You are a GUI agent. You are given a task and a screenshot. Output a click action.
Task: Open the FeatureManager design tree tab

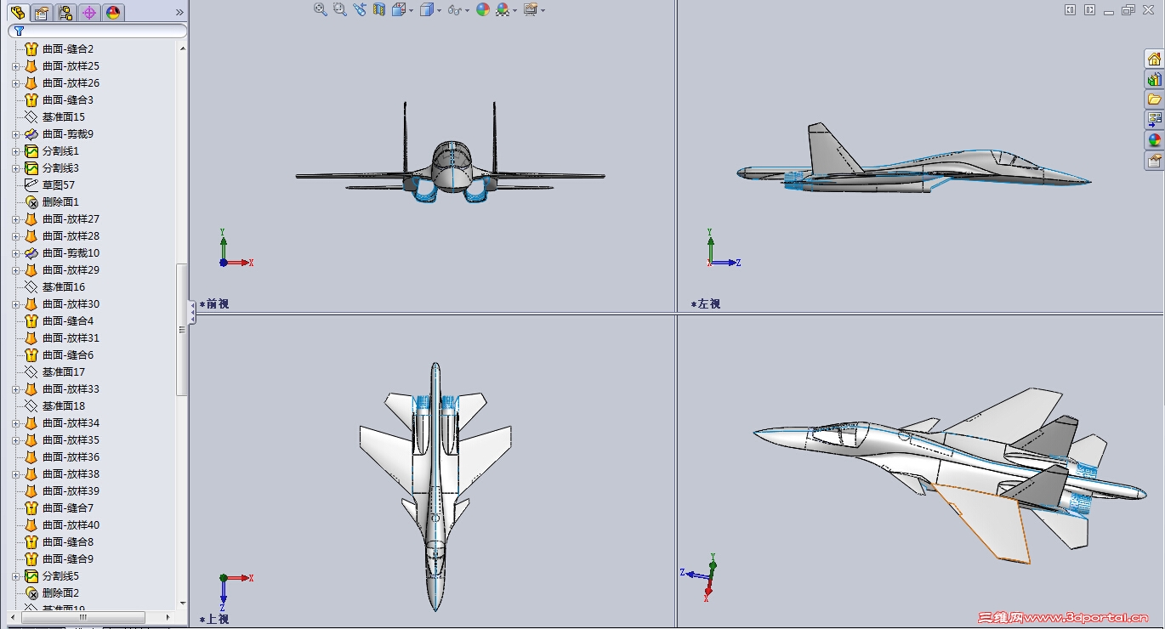(x=17, y=13)
